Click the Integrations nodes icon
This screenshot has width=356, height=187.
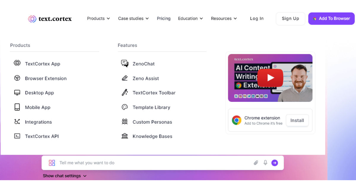coord(17,122)
